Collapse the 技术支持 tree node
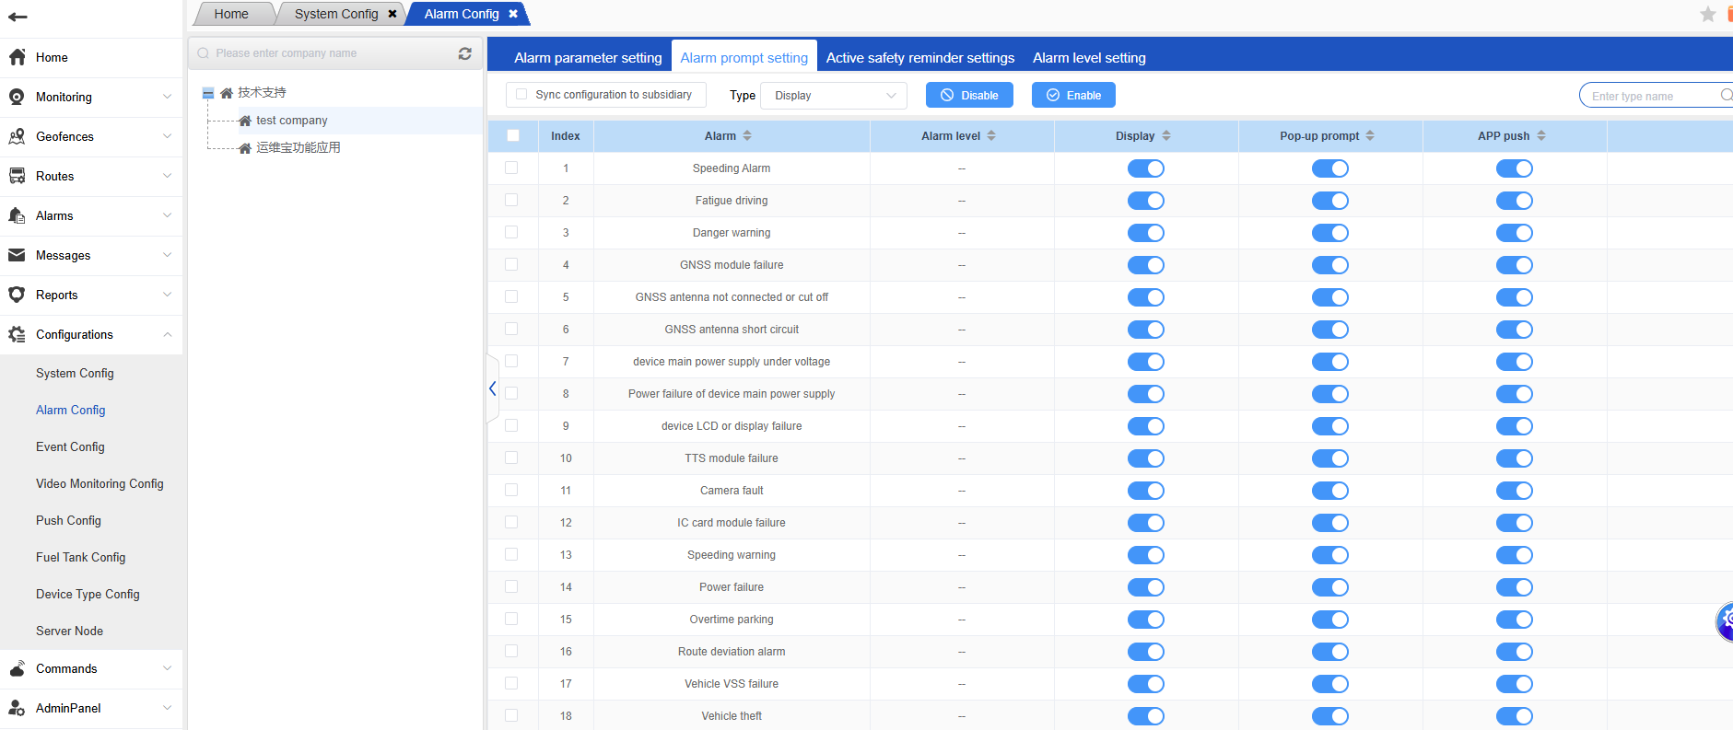This screenshot has width=1733, height=730. pyautogui.click(x=208, y=93)
